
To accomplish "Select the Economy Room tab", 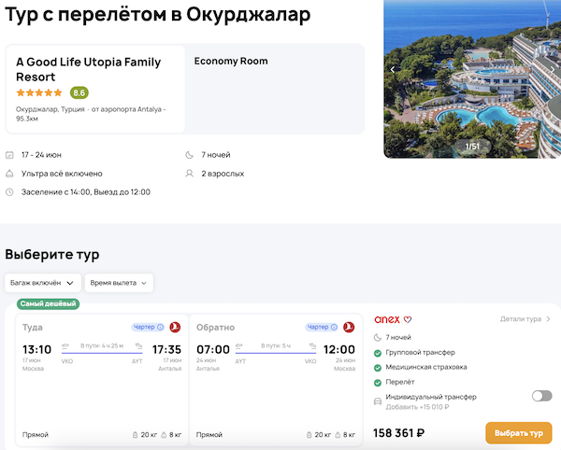I will (231, 62).
